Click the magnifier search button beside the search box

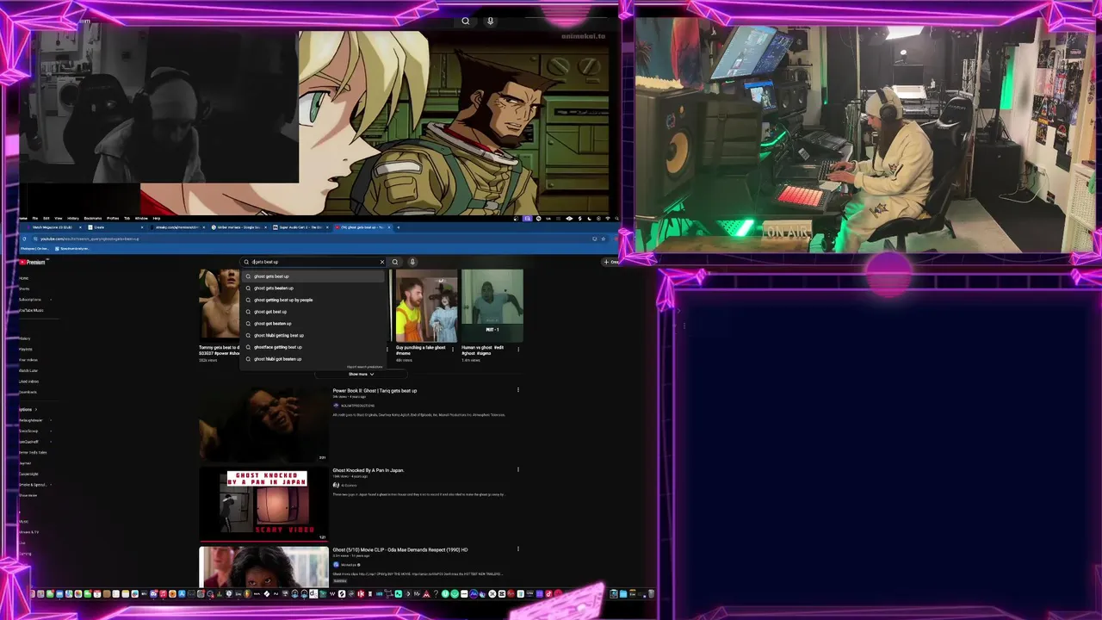tap(395, 262)
